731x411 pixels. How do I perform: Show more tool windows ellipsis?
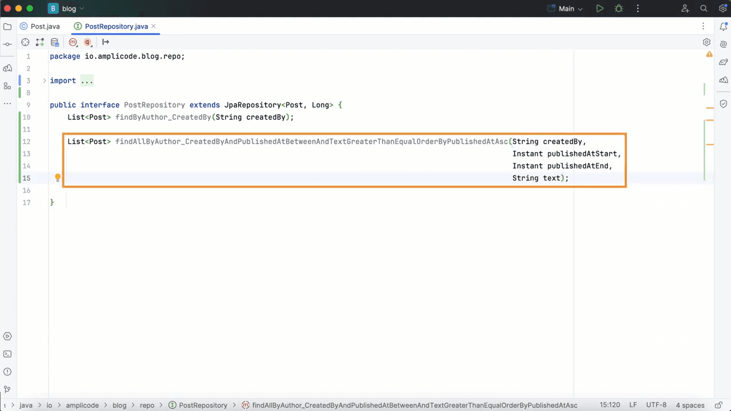(7, 104)
